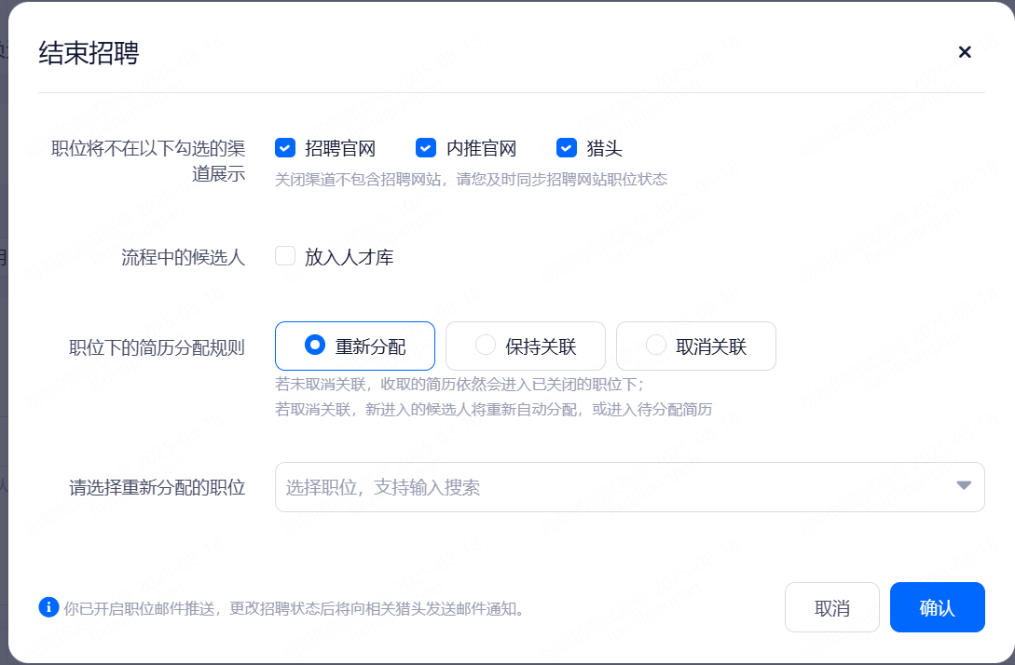Click the 职位下的简历分配规则 label

[157, 348]
